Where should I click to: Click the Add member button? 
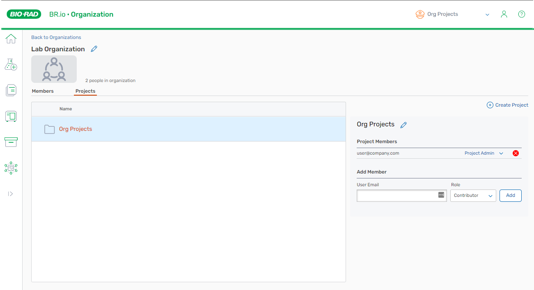[510, 196]
